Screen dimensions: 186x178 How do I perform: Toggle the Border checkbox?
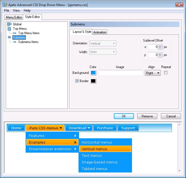point(77,81)
